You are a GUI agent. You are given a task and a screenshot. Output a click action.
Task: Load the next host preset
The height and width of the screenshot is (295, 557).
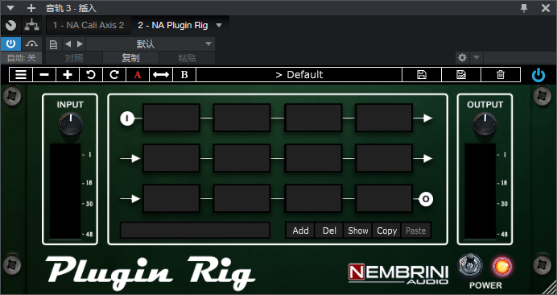tap(80, 44)
